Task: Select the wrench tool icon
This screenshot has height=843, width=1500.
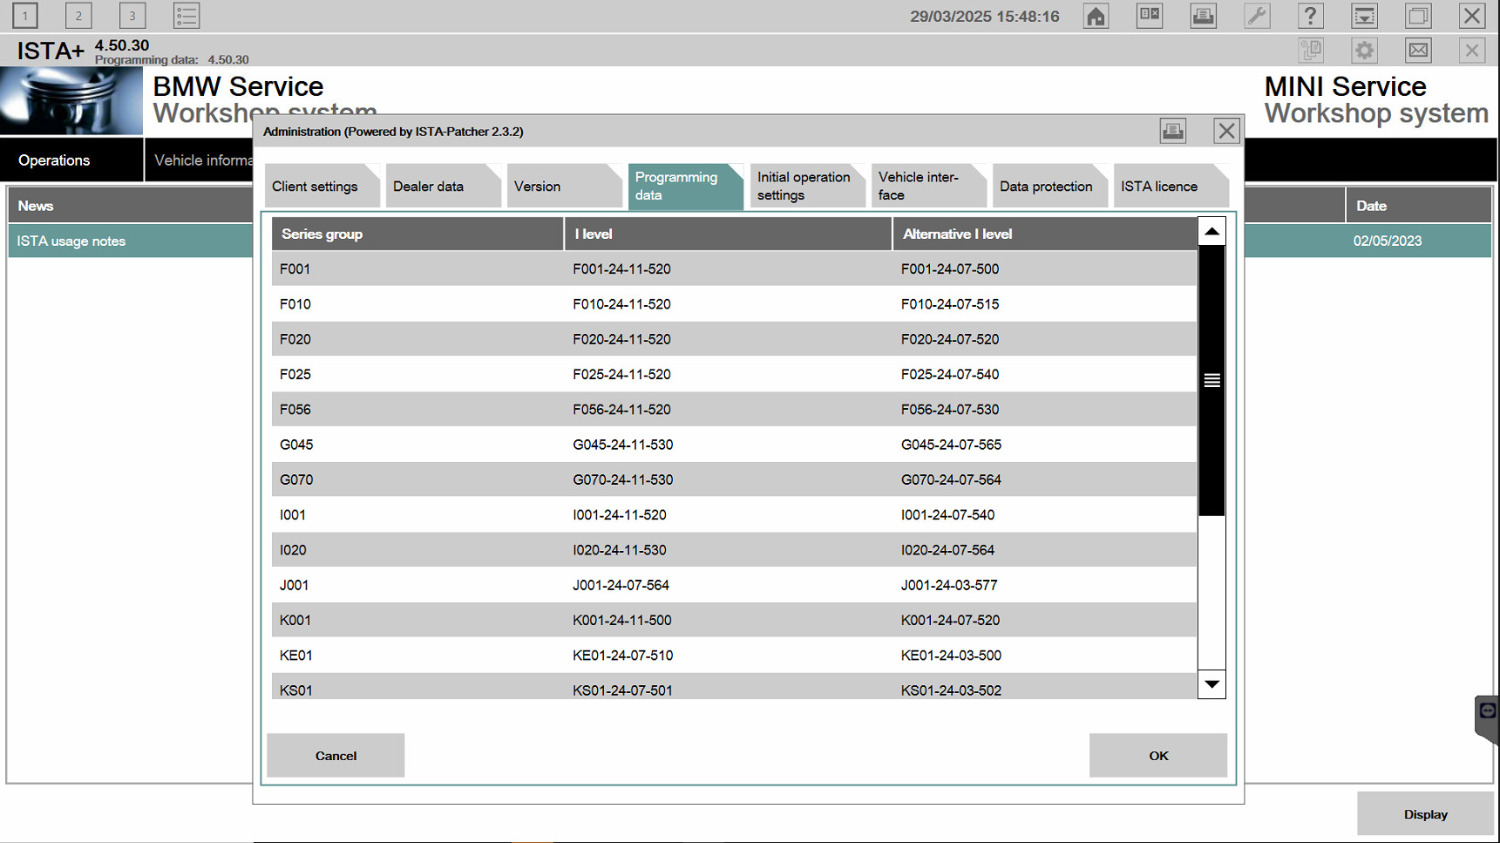Action: (x=1257, y=15)
